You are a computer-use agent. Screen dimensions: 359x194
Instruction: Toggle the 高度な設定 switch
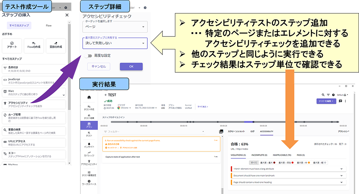[x=89, y=56]
